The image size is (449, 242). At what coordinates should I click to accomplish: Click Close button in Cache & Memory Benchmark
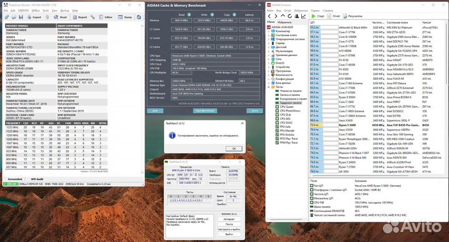pos(254,110)
